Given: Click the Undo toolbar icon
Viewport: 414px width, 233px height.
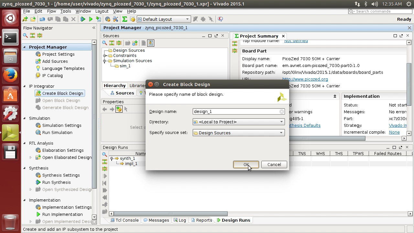Looking at the screenshot, I should pyautogui.click(x=42, y=19).
